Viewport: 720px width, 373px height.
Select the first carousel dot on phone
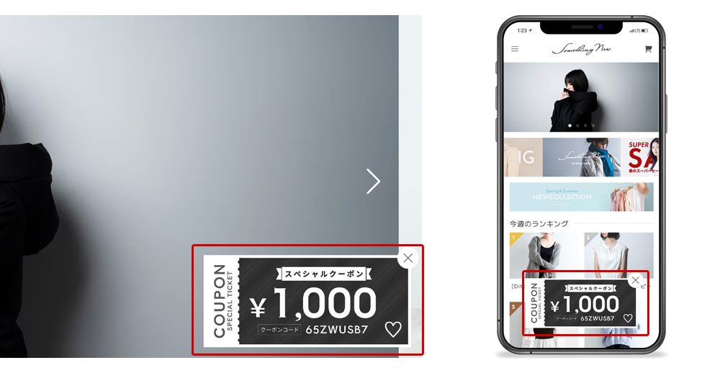point(570,125)
